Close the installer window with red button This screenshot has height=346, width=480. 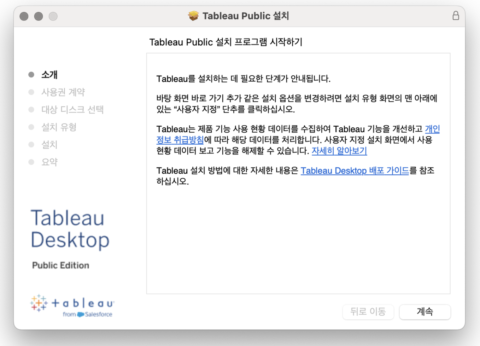coord(24,16)
